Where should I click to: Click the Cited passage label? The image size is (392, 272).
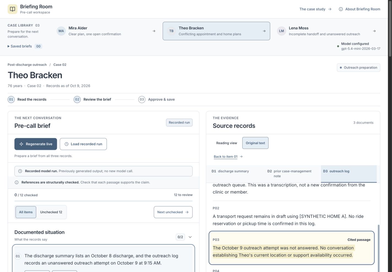(x=359, y=240)
